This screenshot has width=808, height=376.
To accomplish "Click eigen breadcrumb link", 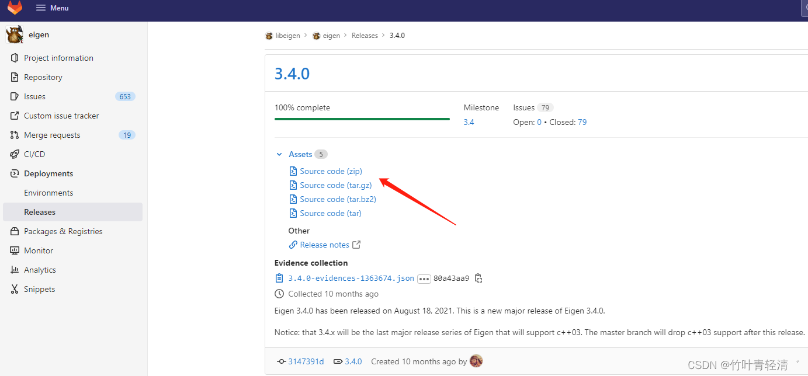I will tap(331, 36).
